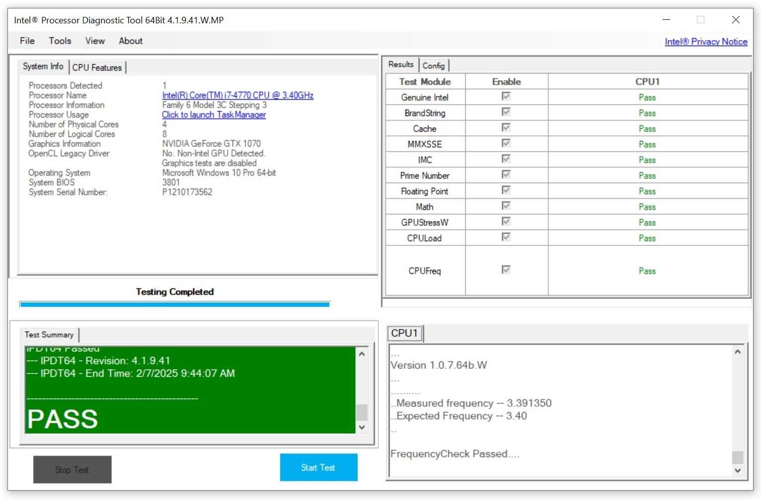This screenshot has height=500, width=761.
Task: Click to launch Task Manager link
Action: point(214,115)
